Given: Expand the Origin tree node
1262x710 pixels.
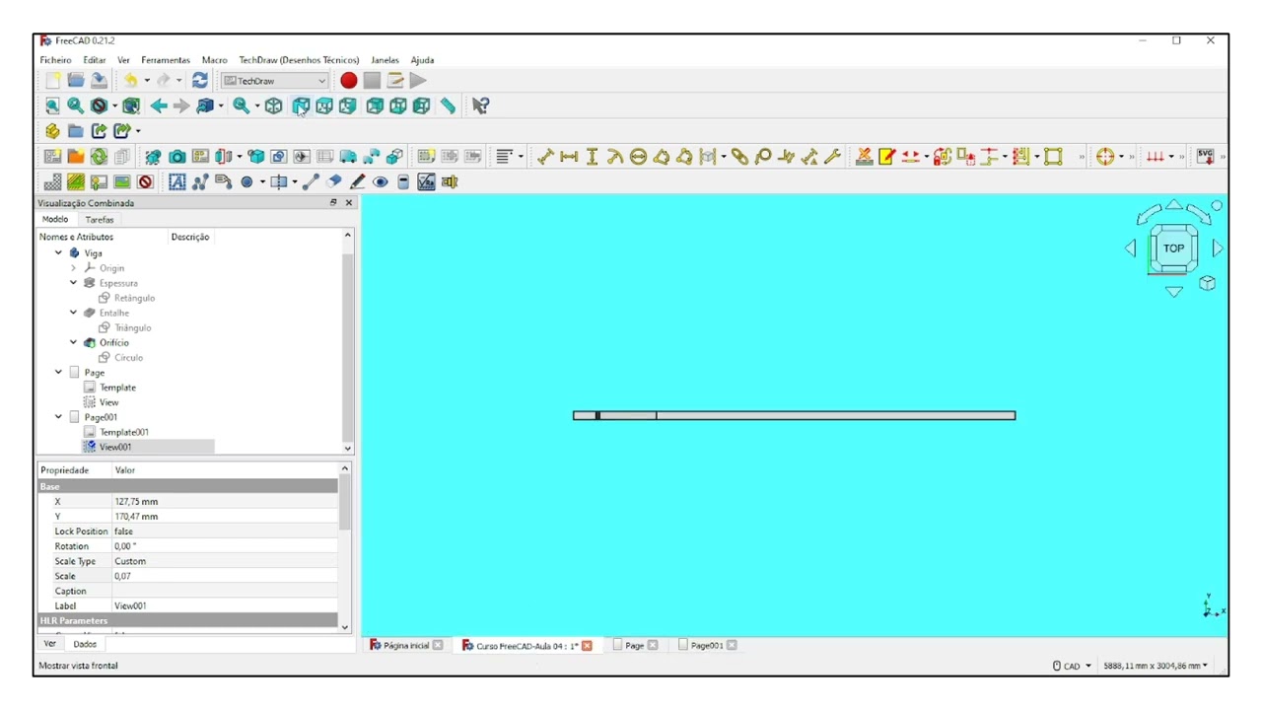Looking at the screenshot, I should tap(74, 268).
